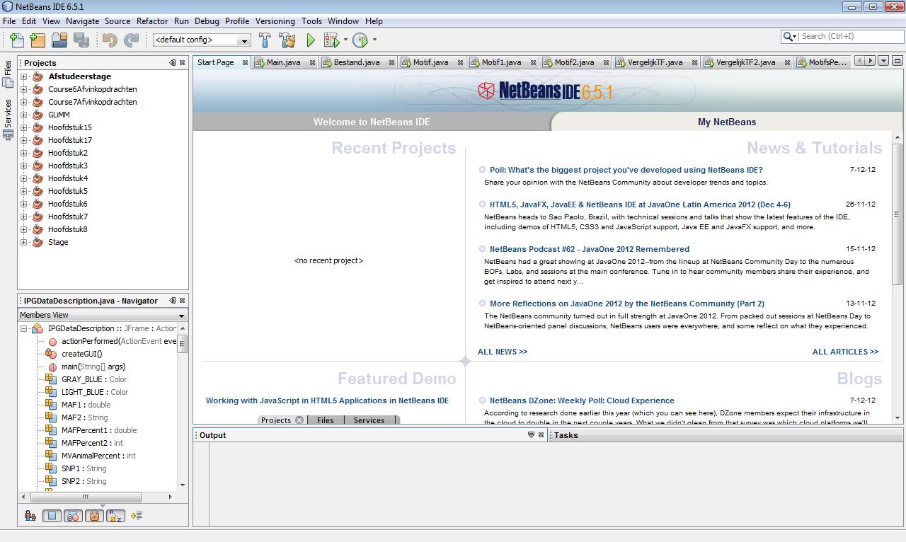Expand the Hoofdstuk15 project node
906x542 pixels.
24,127
